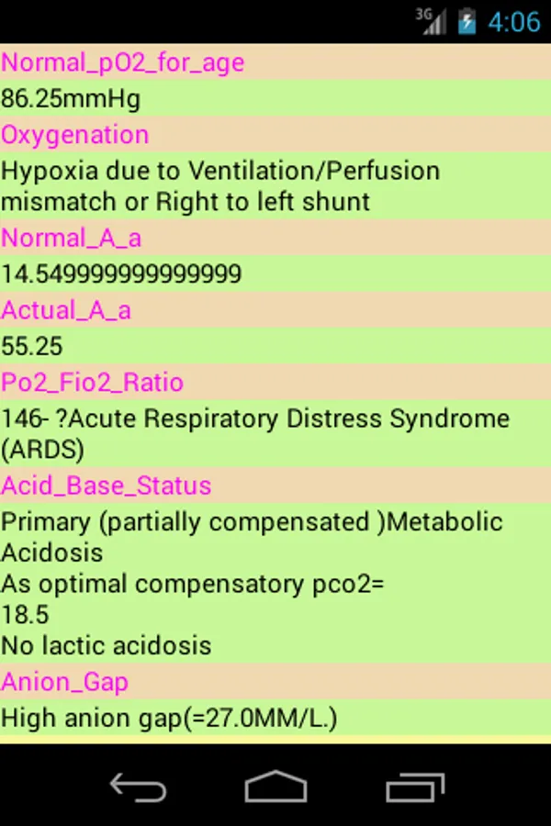Open the recent apps overview icon
Screen dimensions: 551x826
click(x=415, y=787)
